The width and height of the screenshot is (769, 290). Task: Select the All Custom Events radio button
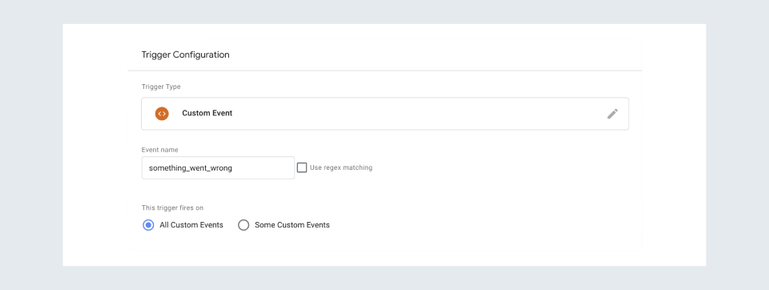[x=148, y=225]
